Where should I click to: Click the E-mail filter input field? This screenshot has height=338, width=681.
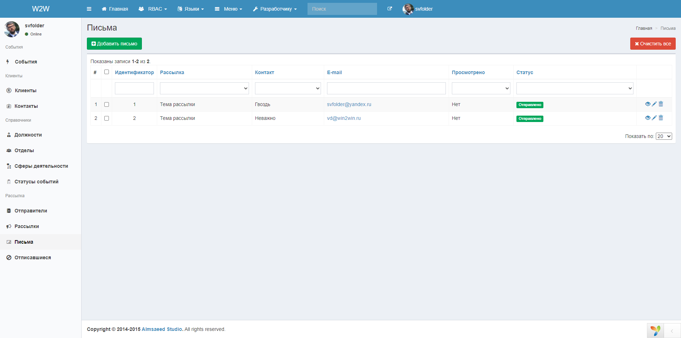click(386, 88)
